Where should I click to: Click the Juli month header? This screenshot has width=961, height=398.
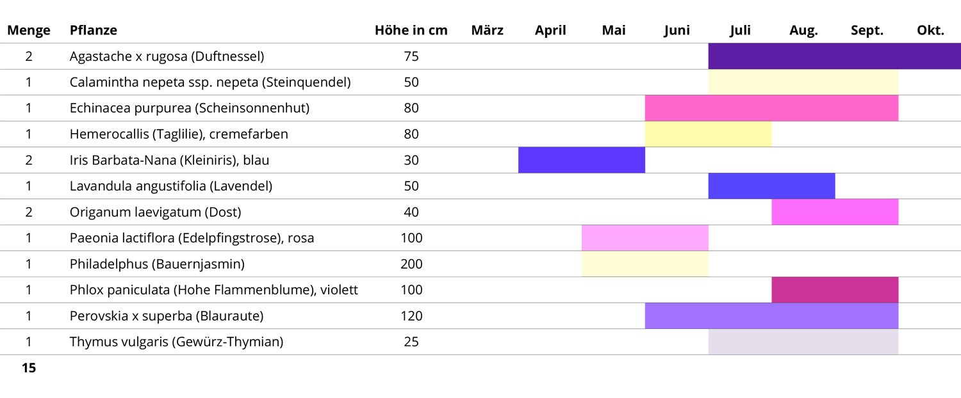pos(740,30)
